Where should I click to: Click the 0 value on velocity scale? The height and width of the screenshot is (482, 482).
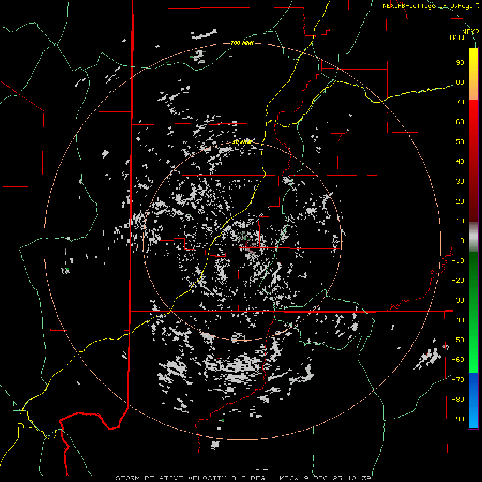click(462, 240)
